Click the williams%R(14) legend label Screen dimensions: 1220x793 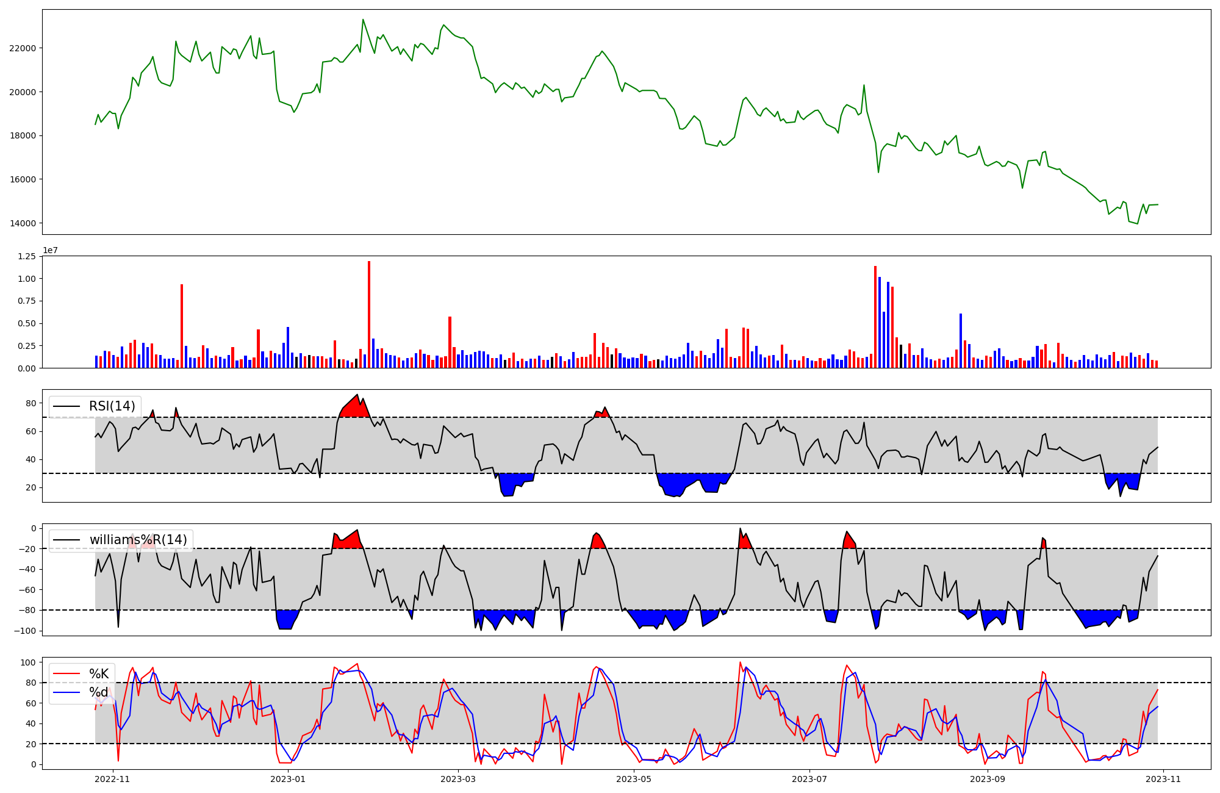point(138,540)
